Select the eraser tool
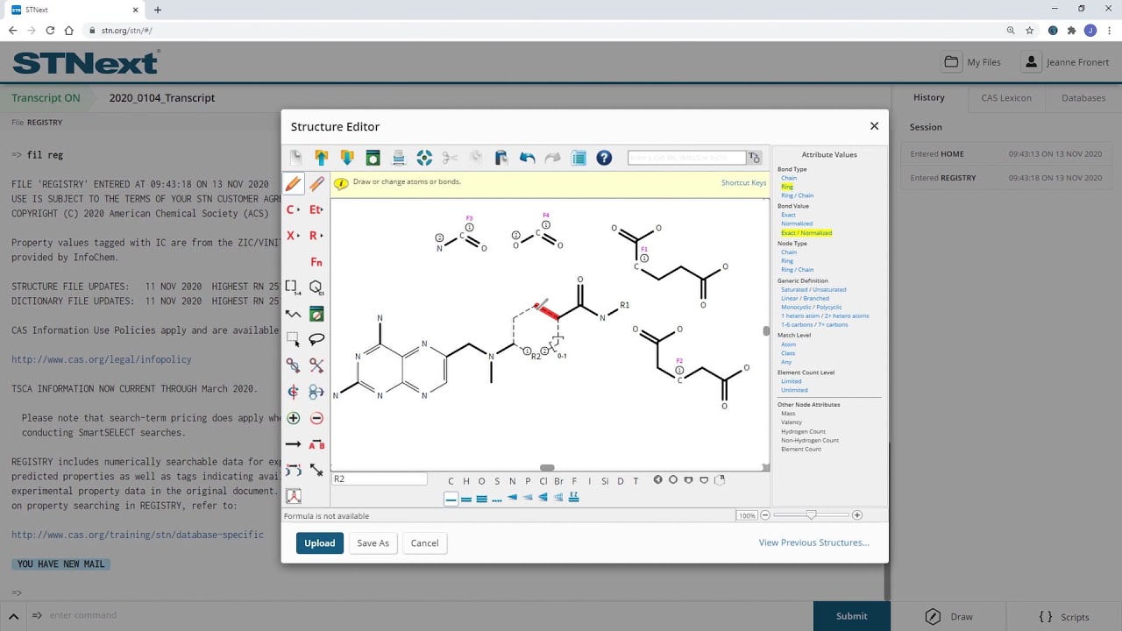This screenshot has height=631, width=1122. point(316,184)
